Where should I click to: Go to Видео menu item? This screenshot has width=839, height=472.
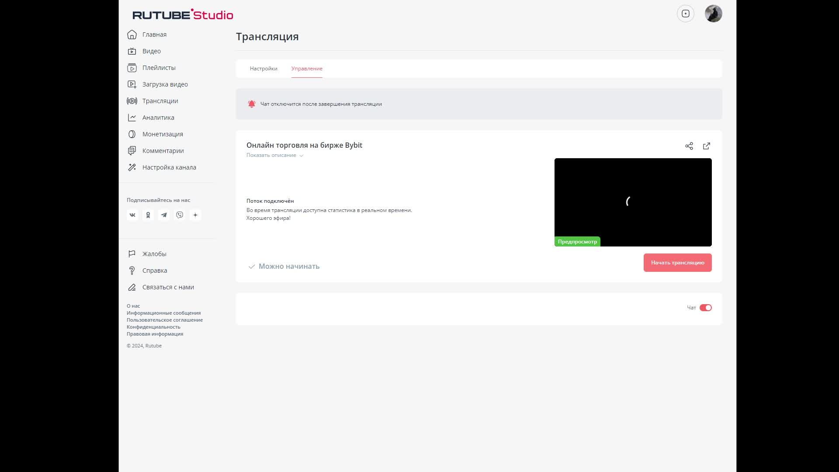(x=152, y=51)
